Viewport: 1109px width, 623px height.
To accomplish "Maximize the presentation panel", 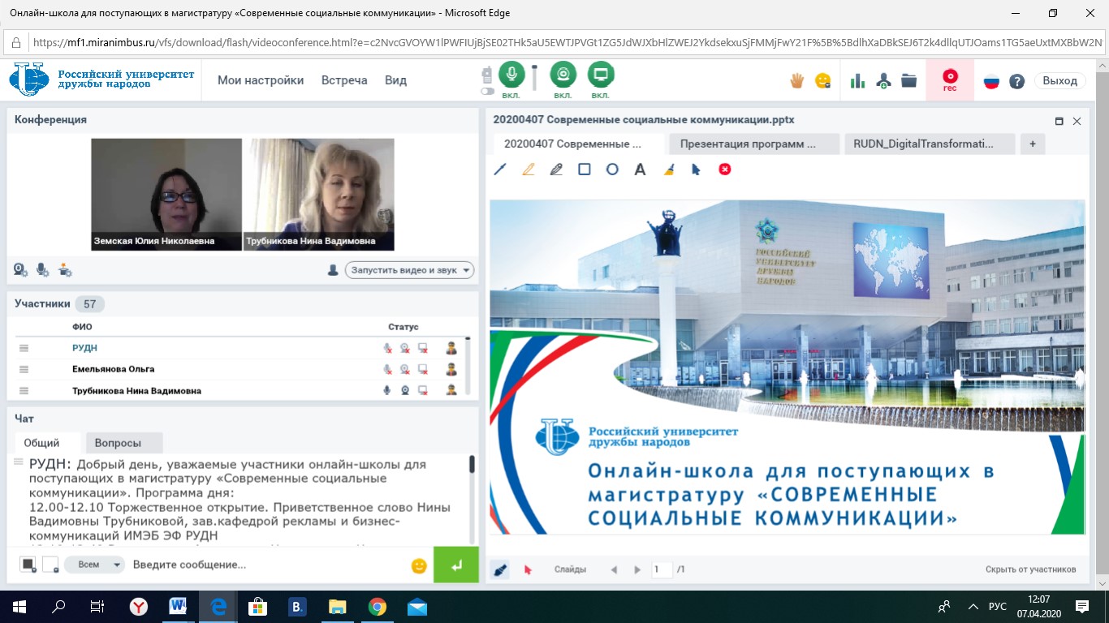I will (1059, 121).
